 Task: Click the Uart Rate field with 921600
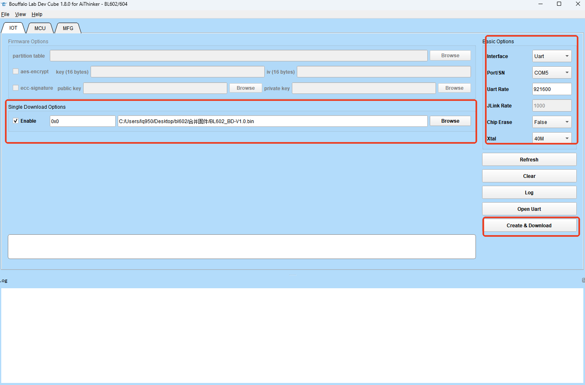[552, 89]
